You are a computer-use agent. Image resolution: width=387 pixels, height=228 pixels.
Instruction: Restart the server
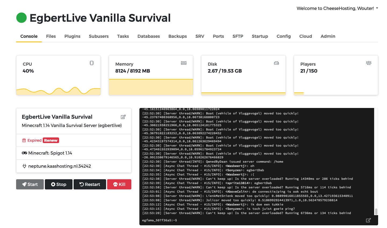click(90, 184)
